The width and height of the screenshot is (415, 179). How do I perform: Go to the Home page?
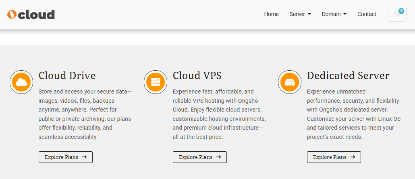pyautogui.click(x=271, y=14)
